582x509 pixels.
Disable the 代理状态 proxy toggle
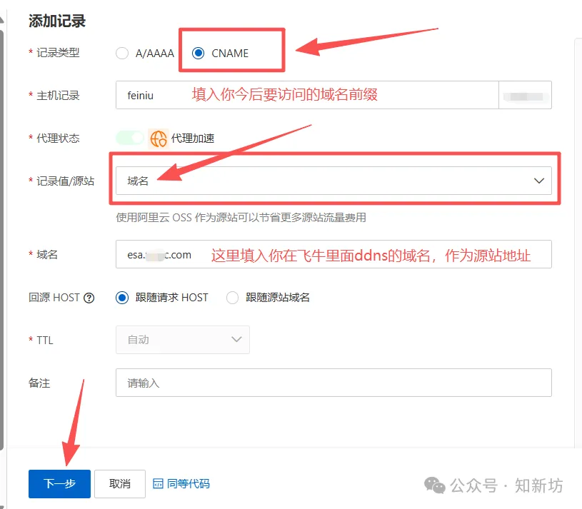(129, 138)
